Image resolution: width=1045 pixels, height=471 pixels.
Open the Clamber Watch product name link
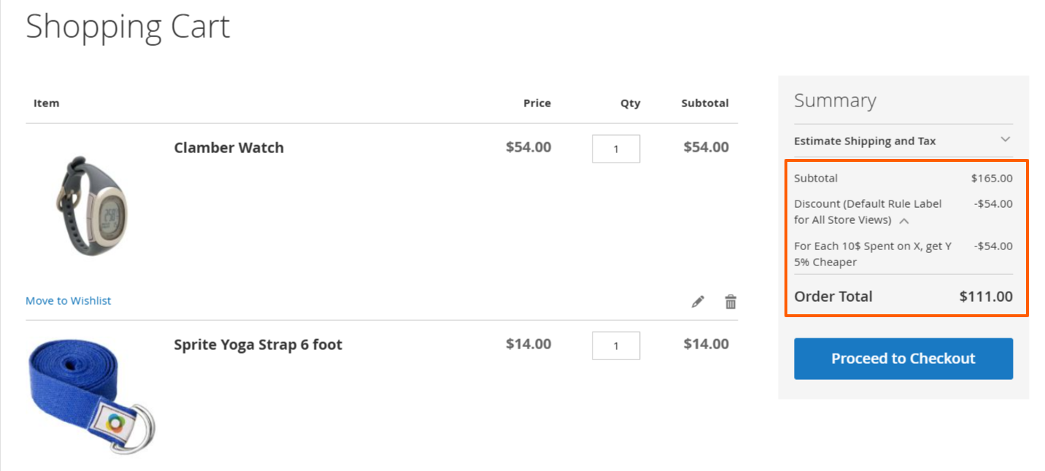[229, 147]
